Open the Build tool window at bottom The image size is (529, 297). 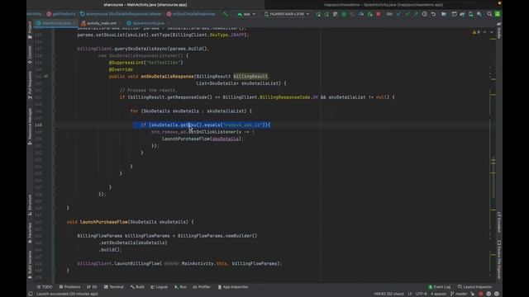tap(137, 287)
